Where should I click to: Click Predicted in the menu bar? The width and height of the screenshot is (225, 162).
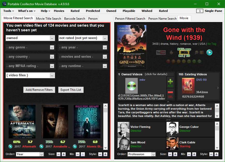(x=93, y=11)
